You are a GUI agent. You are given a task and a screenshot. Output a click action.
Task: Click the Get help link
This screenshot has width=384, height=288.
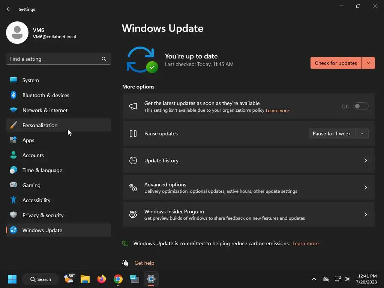[x=144, y=263]
